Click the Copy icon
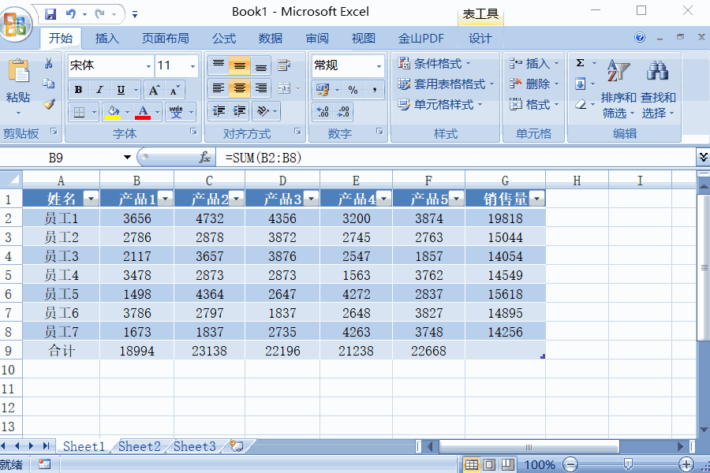This screenshot has height=473, width=710. (x=48, y=84)
